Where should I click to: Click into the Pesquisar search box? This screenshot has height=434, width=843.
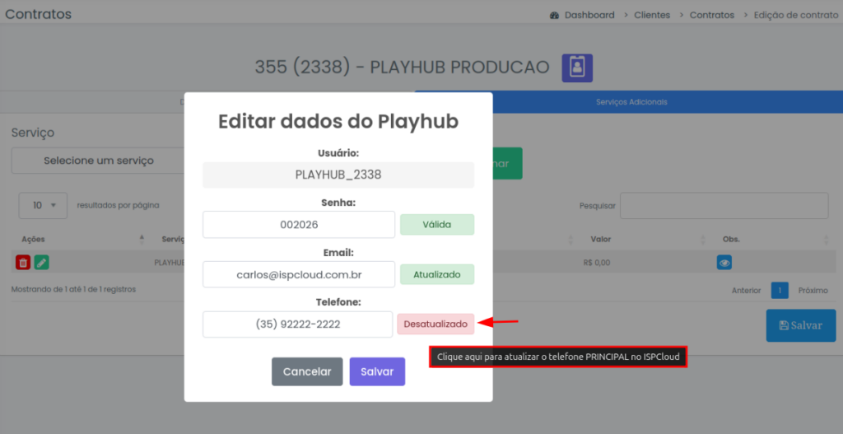pyautogui.click(x=724, y=205)
